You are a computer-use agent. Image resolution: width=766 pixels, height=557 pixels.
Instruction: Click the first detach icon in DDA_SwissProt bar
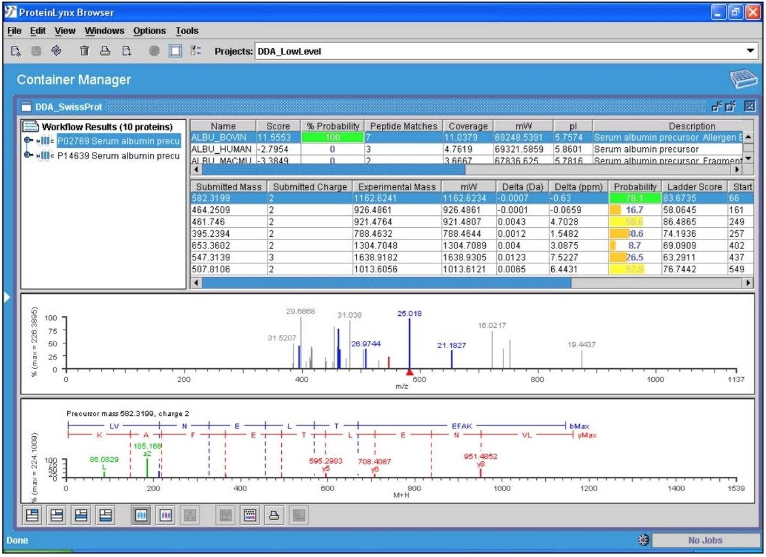(x=716, y=107)
